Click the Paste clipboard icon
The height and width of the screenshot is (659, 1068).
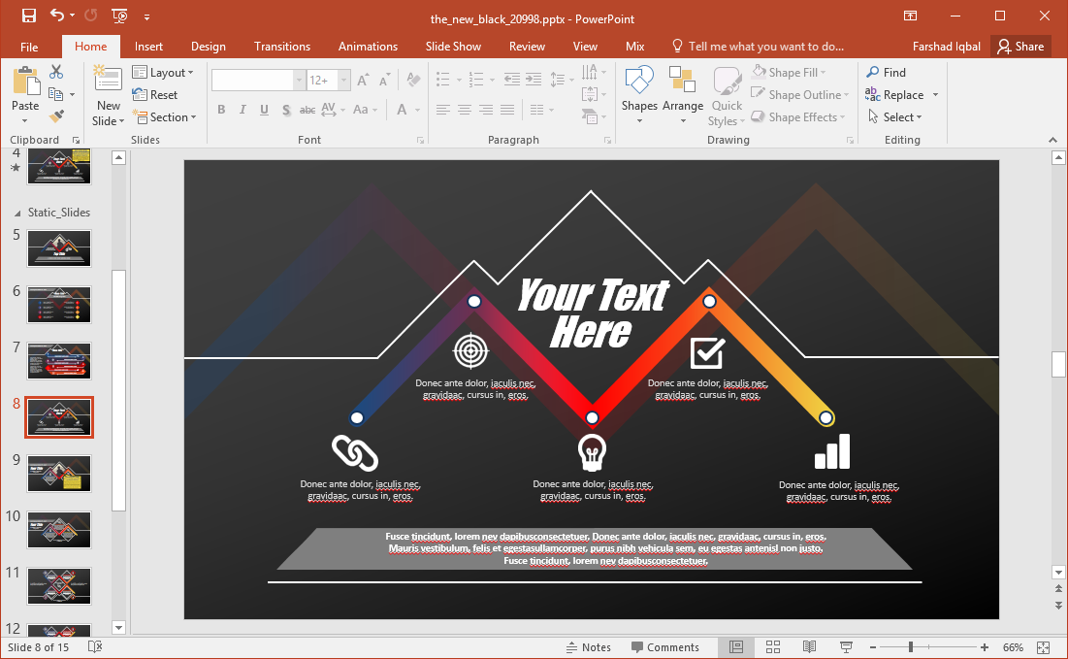click(x=25, y=82)
